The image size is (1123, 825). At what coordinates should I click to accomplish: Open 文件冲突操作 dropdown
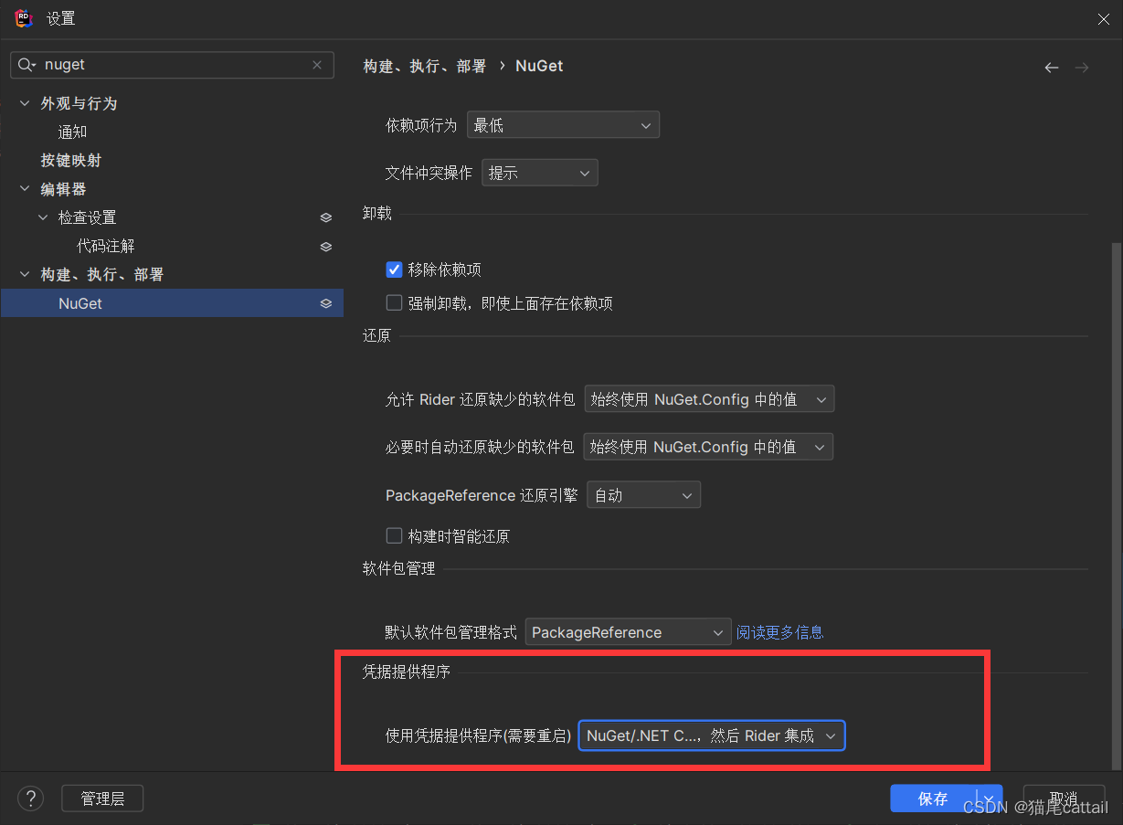[x=540, y=173]
